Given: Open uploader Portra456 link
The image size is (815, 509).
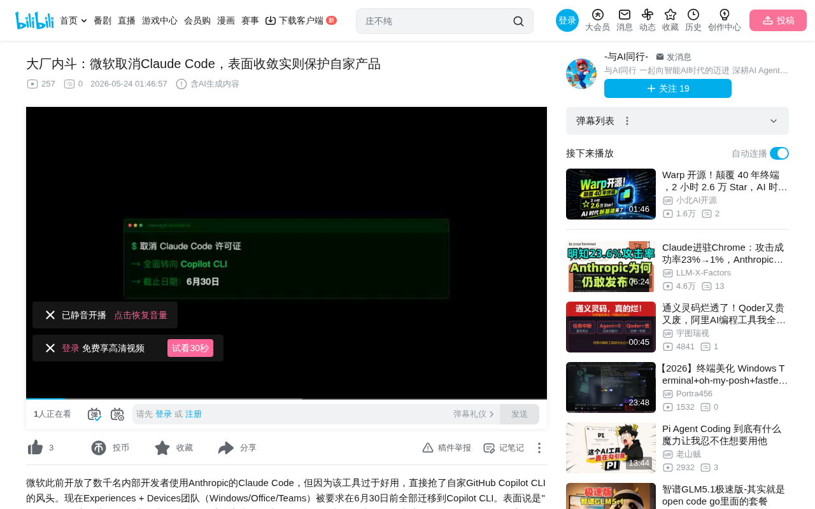Looking at the screenshot, I should coord(694,394).
